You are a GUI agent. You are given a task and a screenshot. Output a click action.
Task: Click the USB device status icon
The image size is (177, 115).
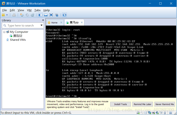(x=165, y=113)
